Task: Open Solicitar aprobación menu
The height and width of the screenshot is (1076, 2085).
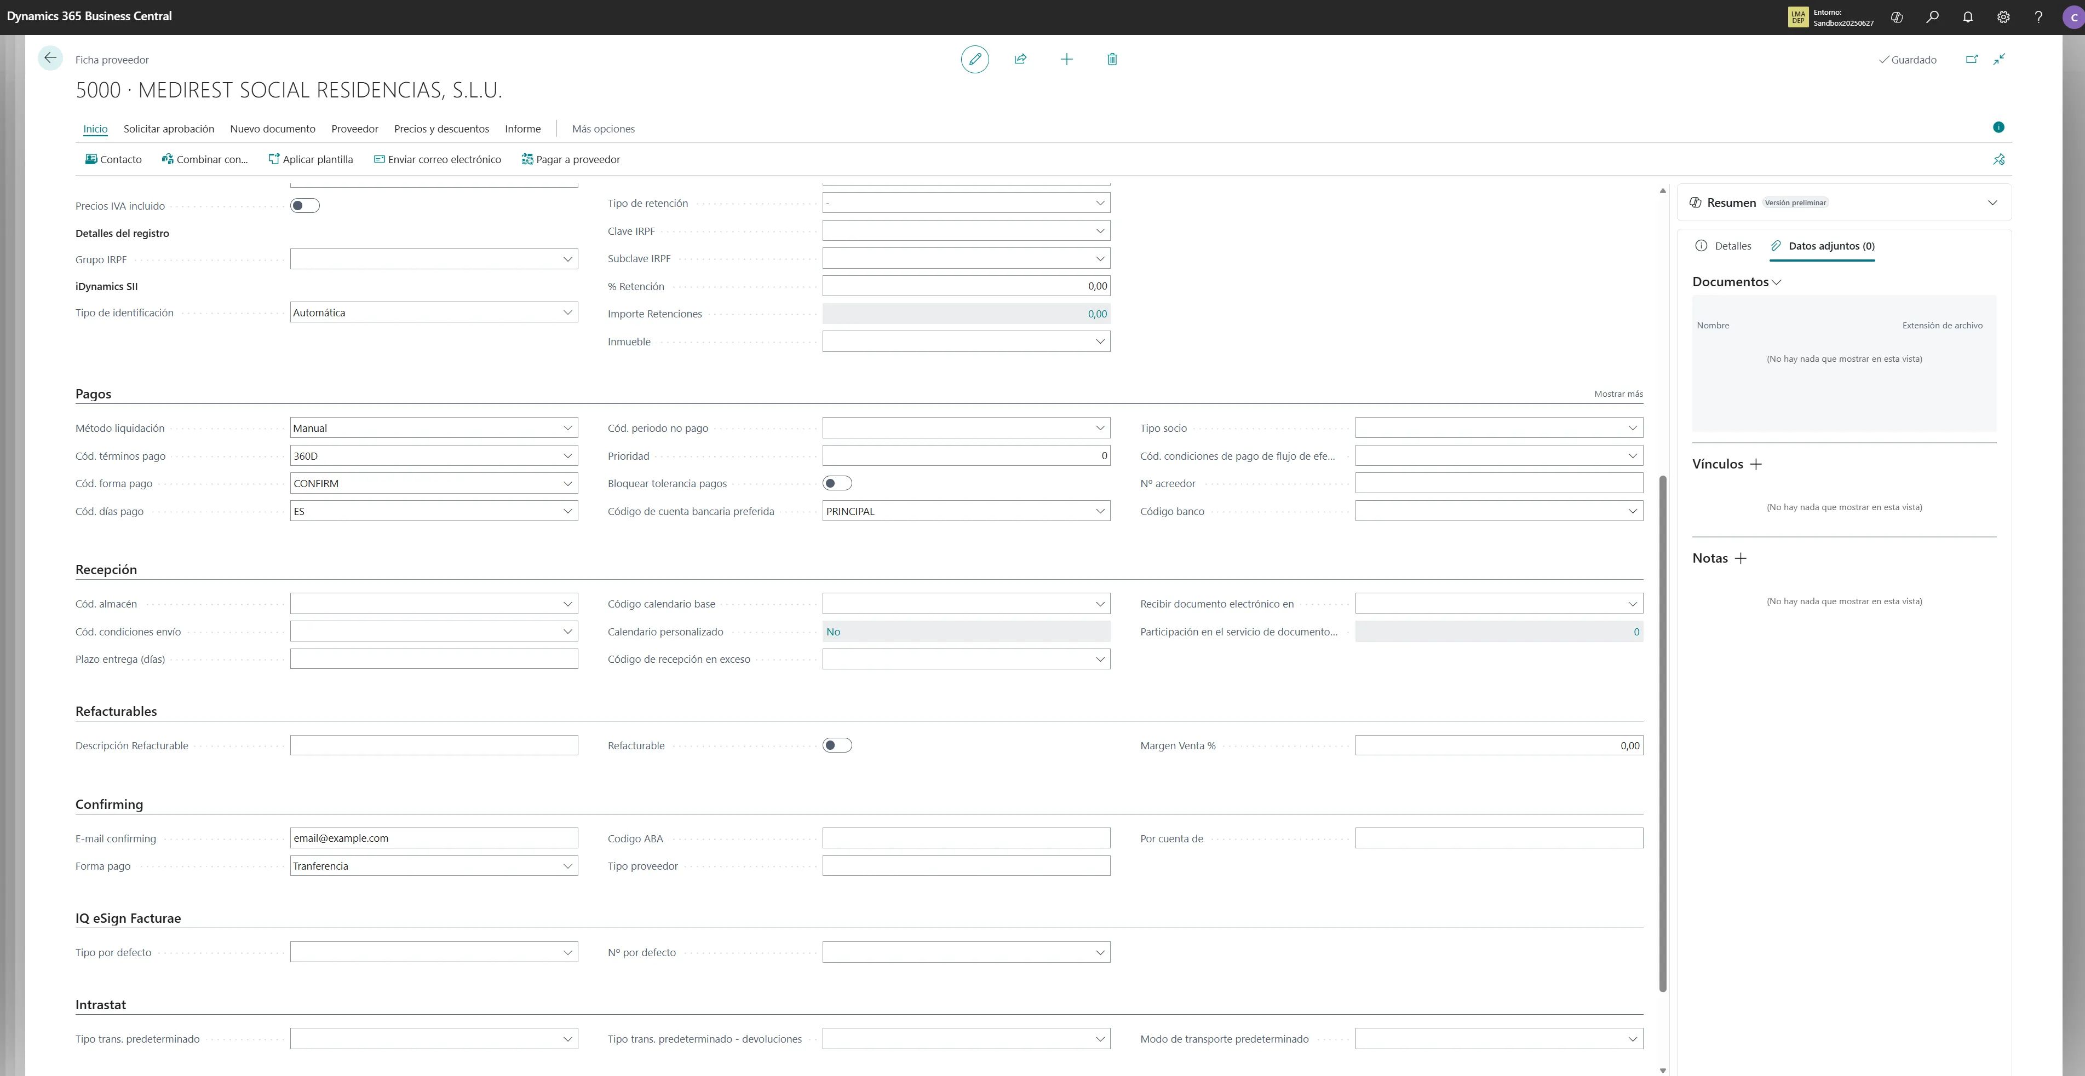Action: pyautogui.click(x=168, y=129)
